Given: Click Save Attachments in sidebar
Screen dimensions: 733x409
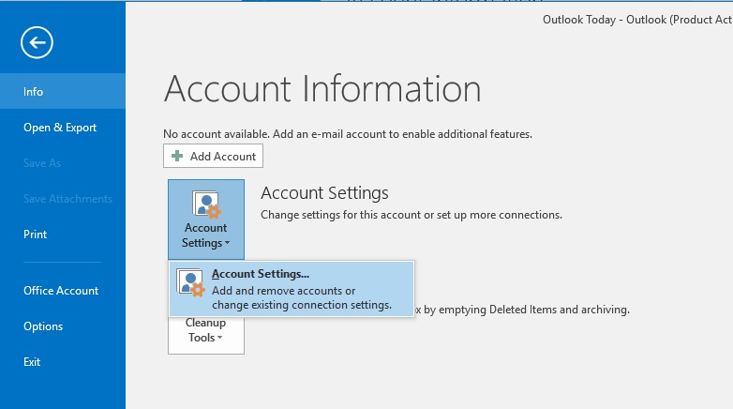Looking at the screenshot, I should coord(63,199).
